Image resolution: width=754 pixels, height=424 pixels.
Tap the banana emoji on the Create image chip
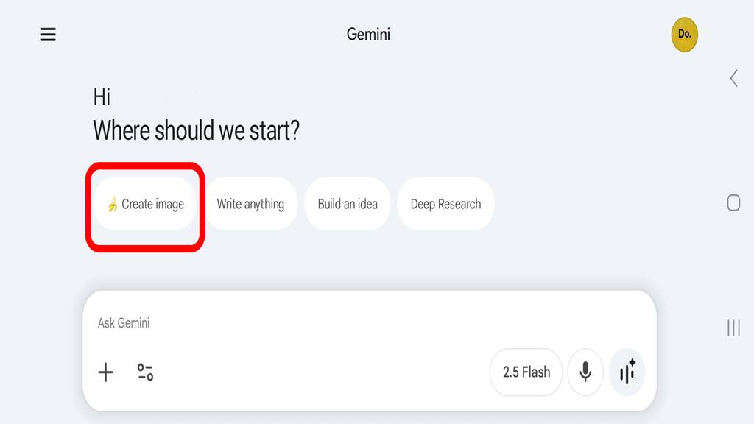[112, 205]
